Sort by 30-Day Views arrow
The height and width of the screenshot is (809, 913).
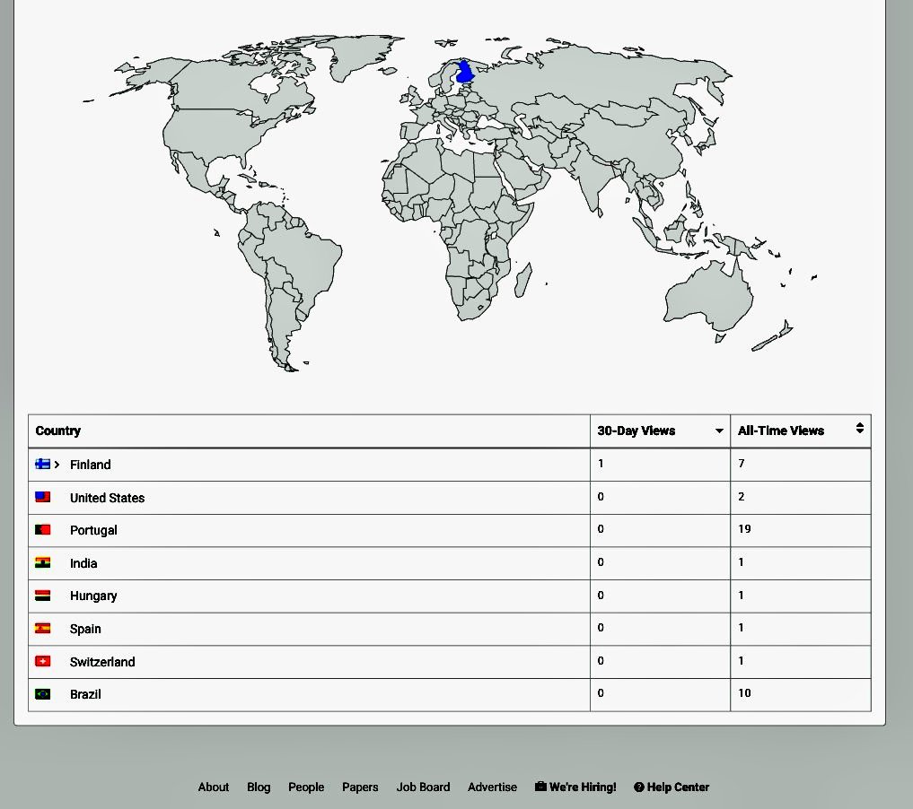click(x=719, y=431)
